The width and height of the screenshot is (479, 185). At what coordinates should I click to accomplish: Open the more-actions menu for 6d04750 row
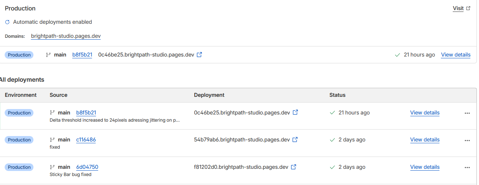click(x=467, y=167)
